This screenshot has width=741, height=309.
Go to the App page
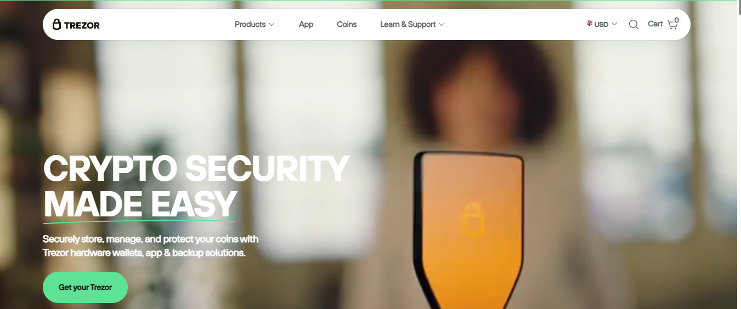click(x=306, y=25)
